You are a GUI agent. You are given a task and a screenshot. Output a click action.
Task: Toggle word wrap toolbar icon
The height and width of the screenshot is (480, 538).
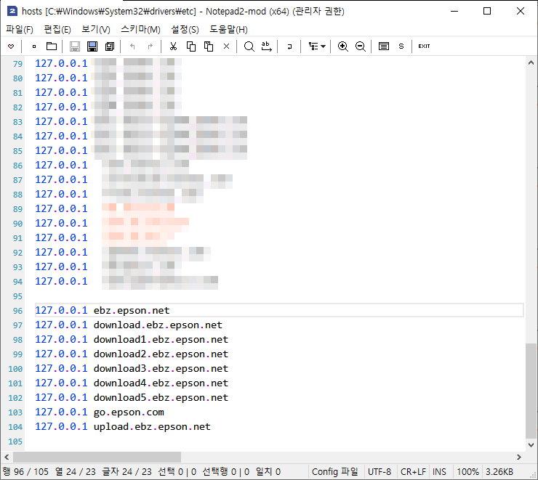(289, 46)
